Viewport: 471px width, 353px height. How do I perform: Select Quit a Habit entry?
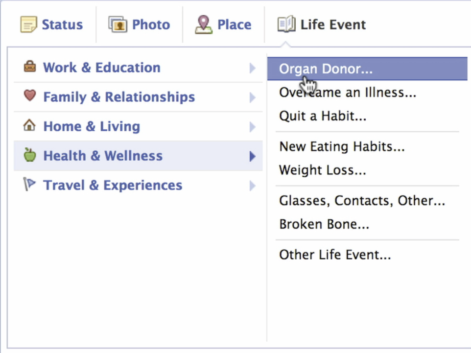point(322,116)
